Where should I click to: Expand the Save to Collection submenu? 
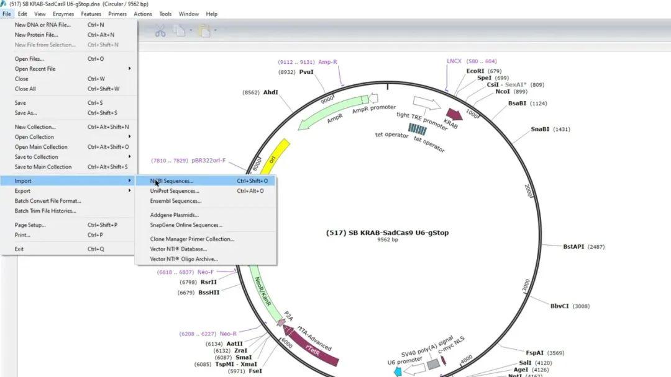point(37,157)
